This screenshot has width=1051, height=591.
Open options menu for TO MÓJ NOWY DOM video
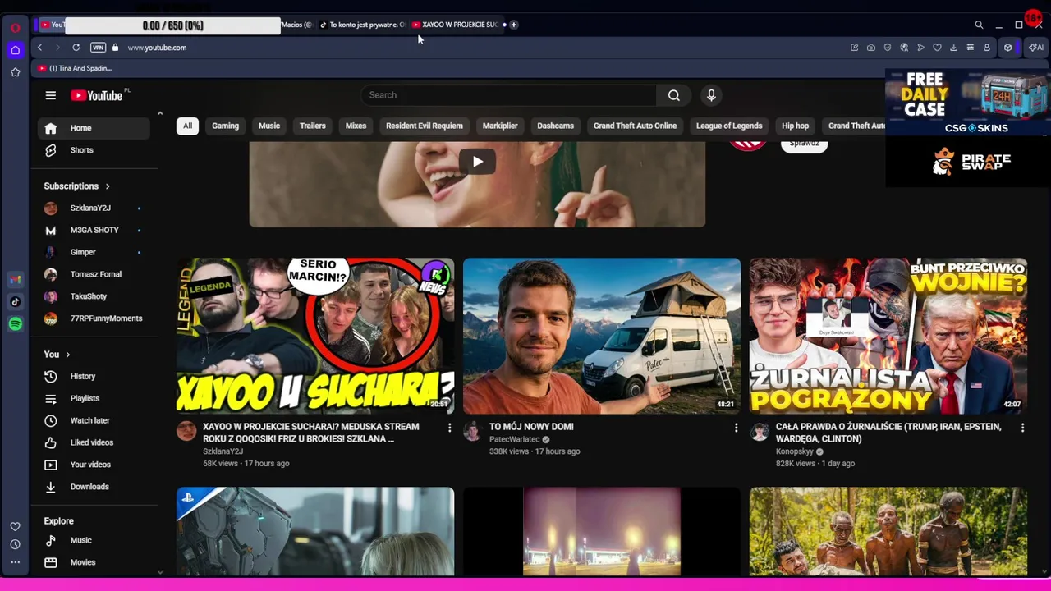pyautogui.click(x=736, y=428)
